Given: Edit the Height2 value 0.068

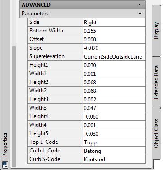Looking at the screenshot, I should (x=114, y=82).
